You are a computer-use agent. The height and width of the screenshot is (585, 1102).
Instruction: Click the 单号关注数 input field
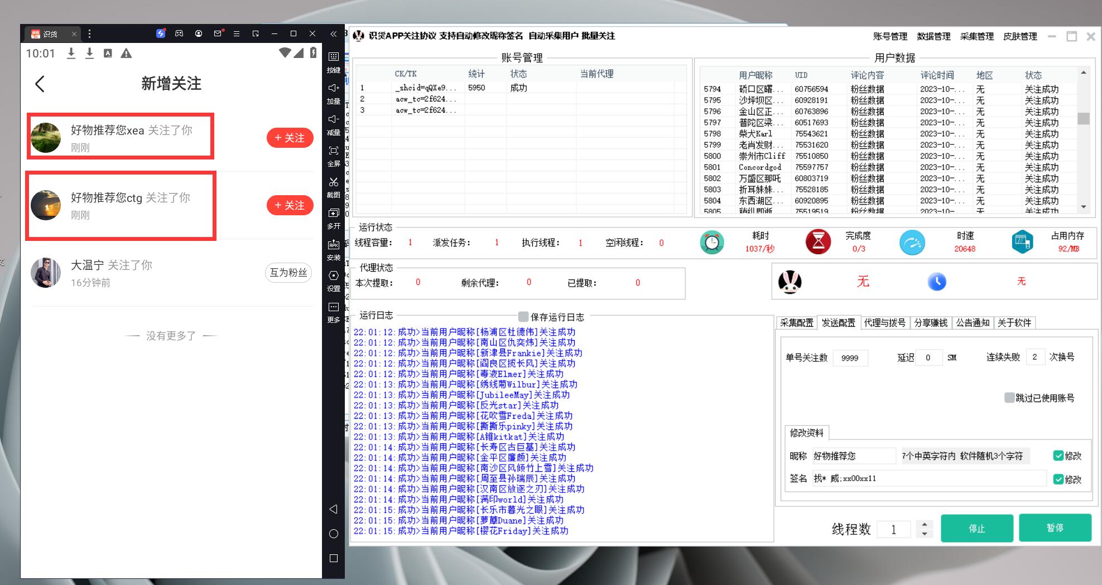850,358
